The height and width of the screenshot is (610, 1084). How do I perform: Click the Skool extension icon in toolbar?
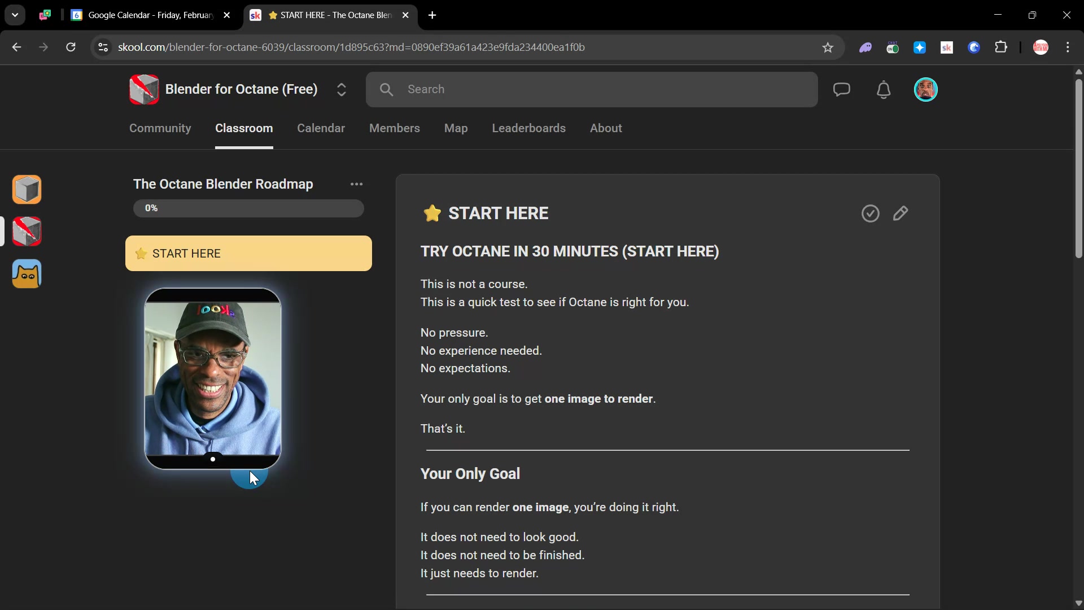tap(947, 47)
